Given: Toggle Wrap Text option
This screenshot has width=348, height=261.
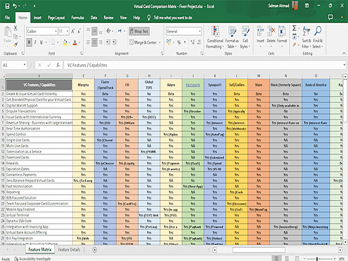Looking at the screenshot, I should (x=139, y=31).
